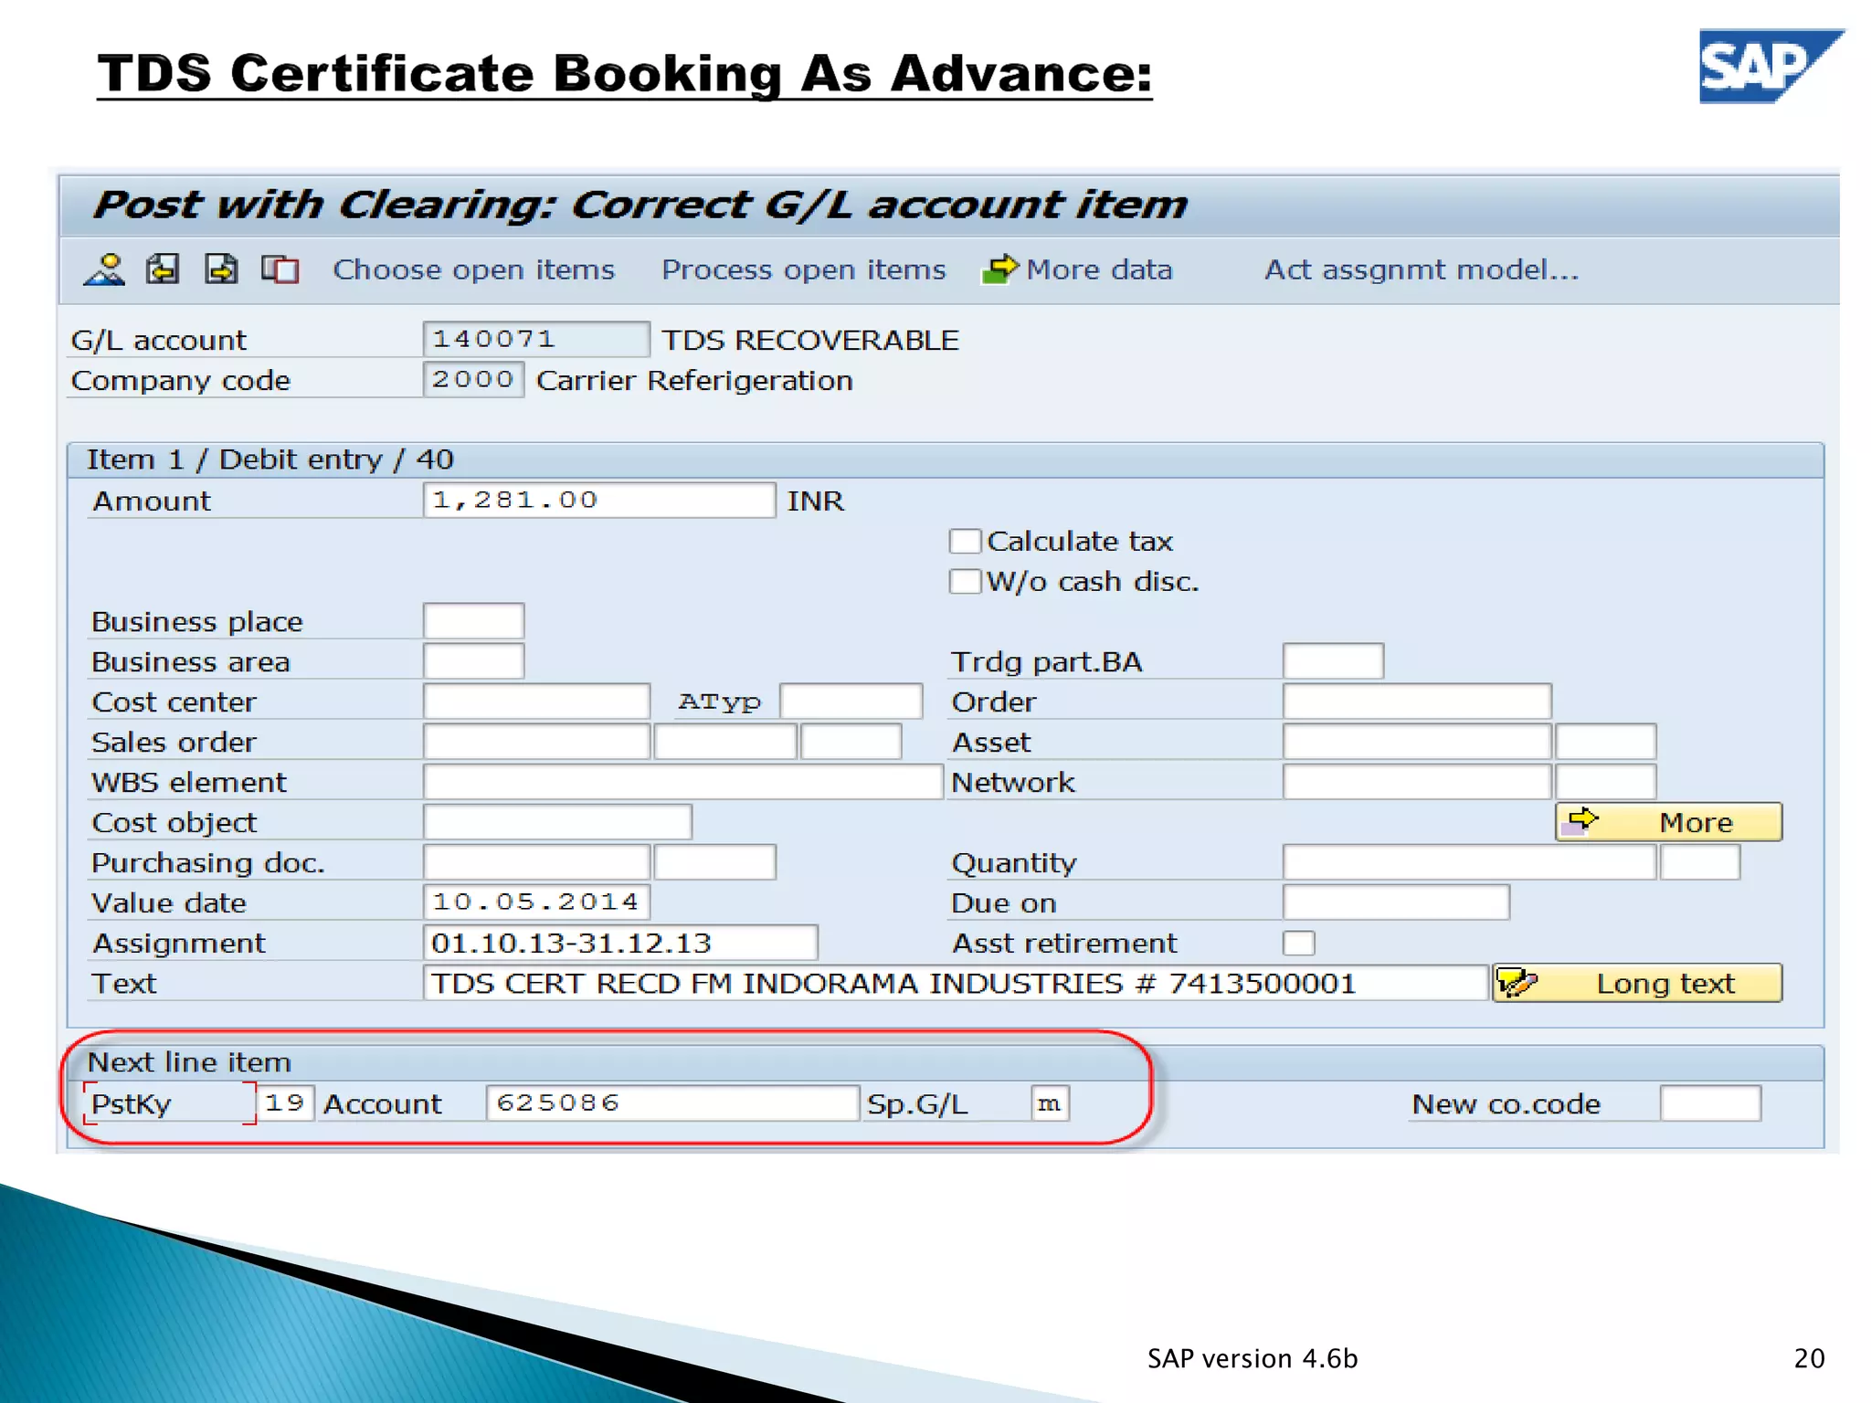Open More data
The image size is (1871, 1403).
pos(1099,269)
